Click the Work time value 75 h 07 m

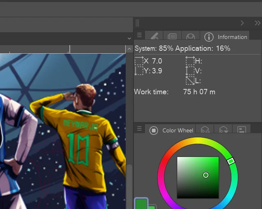(x=199, y=92)
